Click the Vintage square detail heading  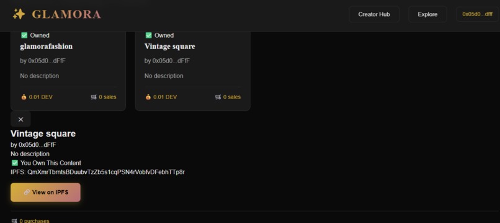(43, 133)
